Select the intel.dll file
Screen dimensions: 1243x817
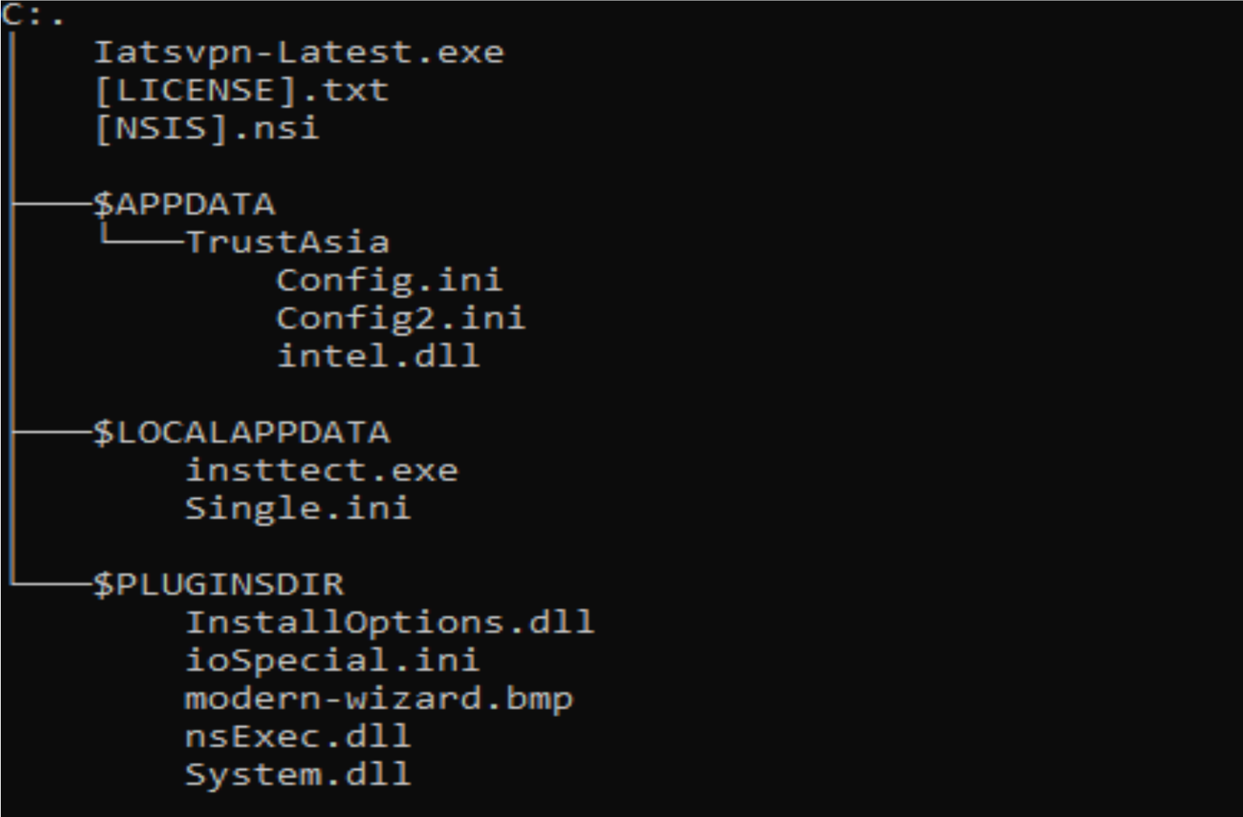pyautogui.click(x=379, y=356)
